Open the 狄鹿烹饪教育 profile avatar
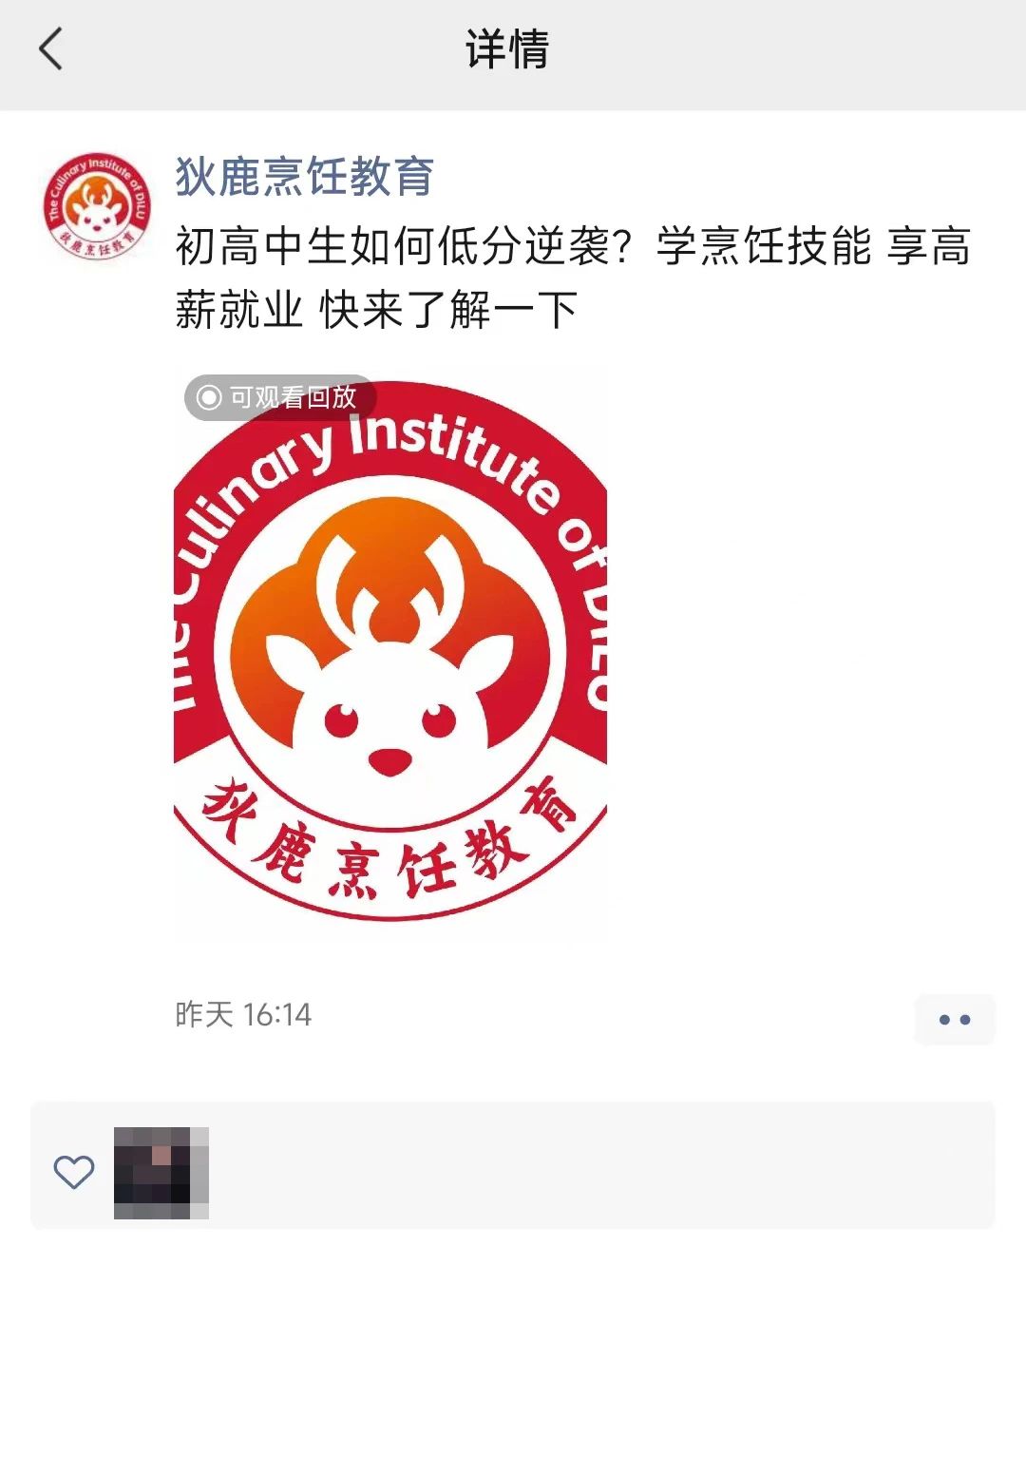The width and height of the screenshot is (1026, 1457). 96,206
